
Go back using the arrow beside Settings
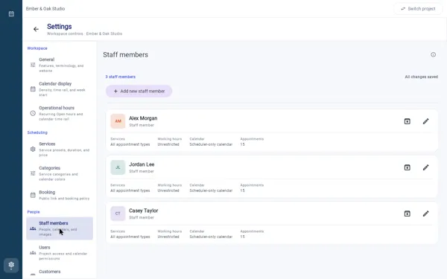[36, 29]
